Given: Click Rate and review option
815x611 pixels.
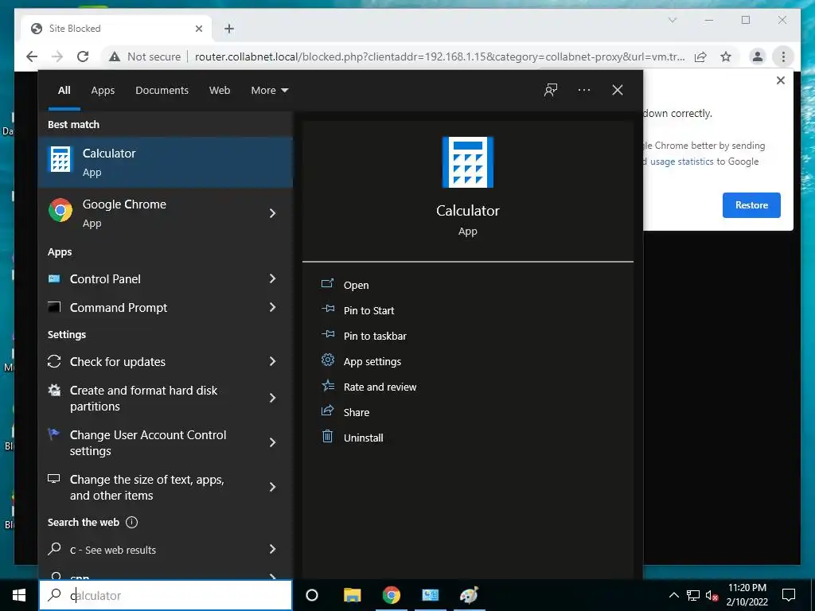Looking at the screenshot, I should (380, 387).
